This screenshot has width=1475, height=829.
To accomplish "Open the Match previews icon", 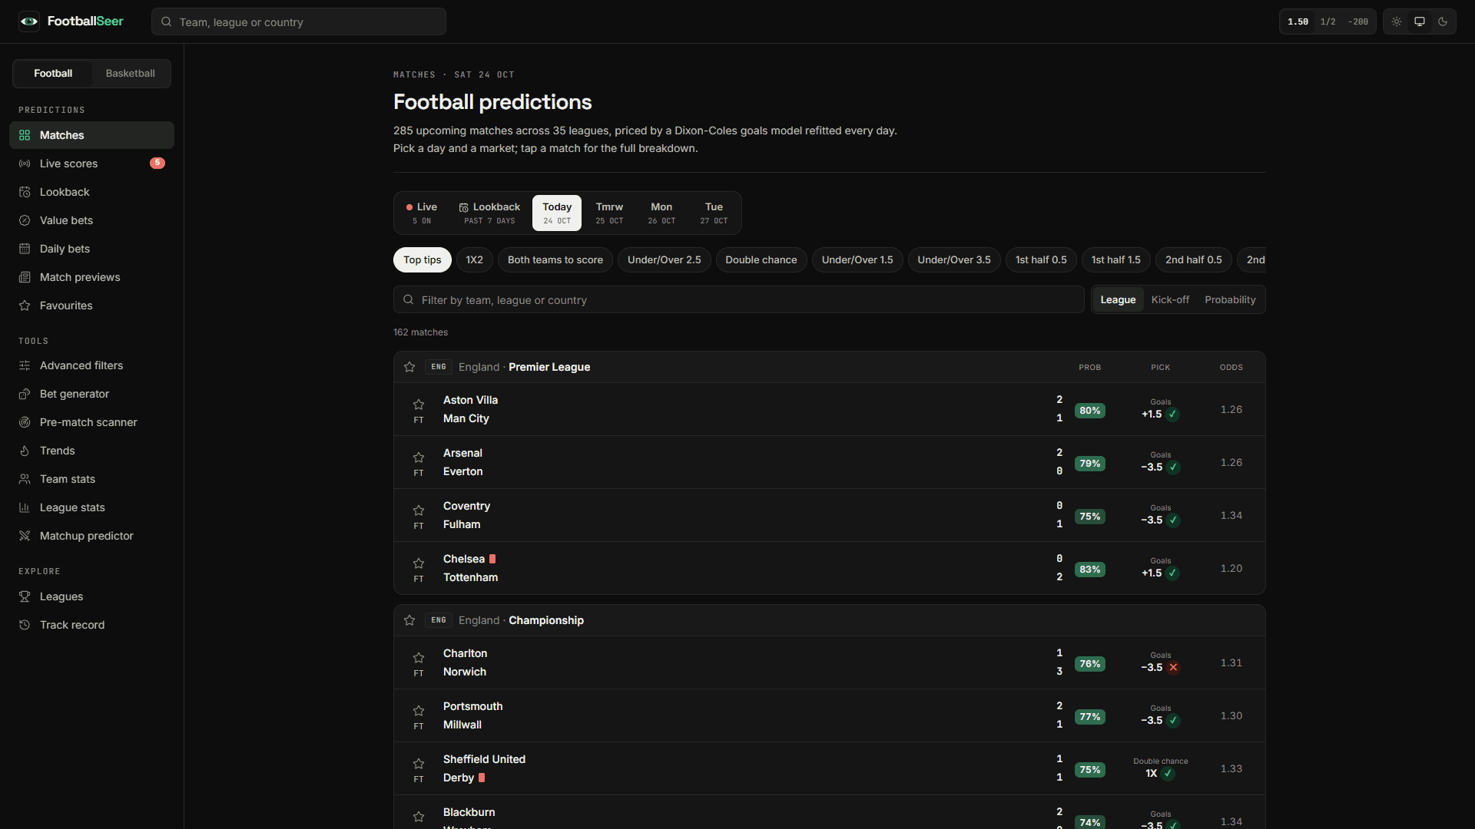I will [x=25, y=277].
